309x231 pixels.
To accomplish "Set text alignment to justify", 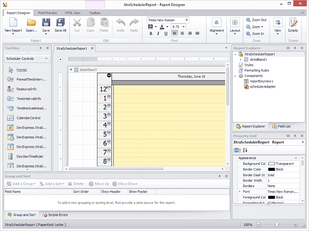I will click(198, 33).
